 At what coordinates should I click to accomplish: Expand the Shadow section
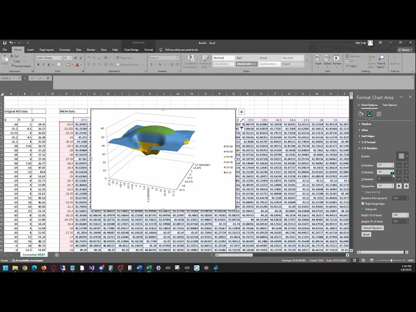(x=365, y=124)
